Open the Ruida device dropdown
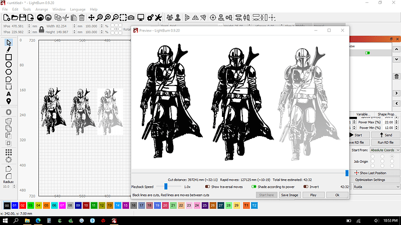This screenshot has width=401, height=225. pos(376,187)
